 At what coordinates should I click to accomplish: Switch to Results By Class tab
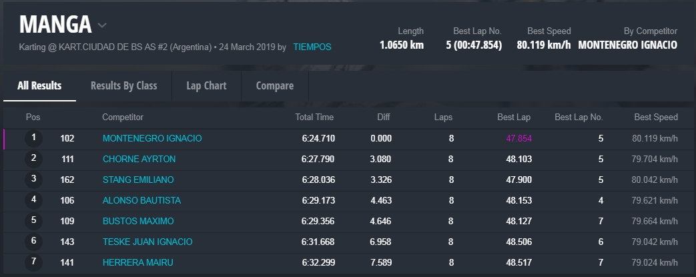123,85
